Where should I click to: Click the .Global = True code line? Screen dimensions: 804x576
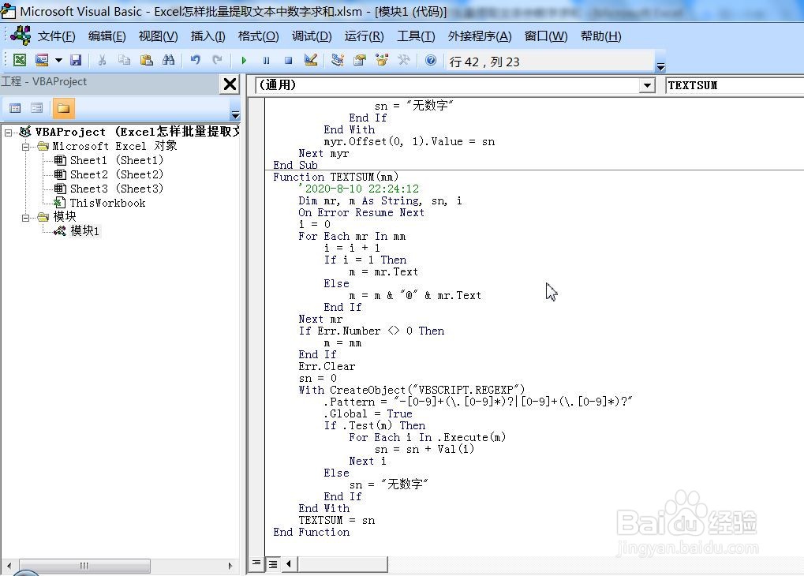(368, 414)
